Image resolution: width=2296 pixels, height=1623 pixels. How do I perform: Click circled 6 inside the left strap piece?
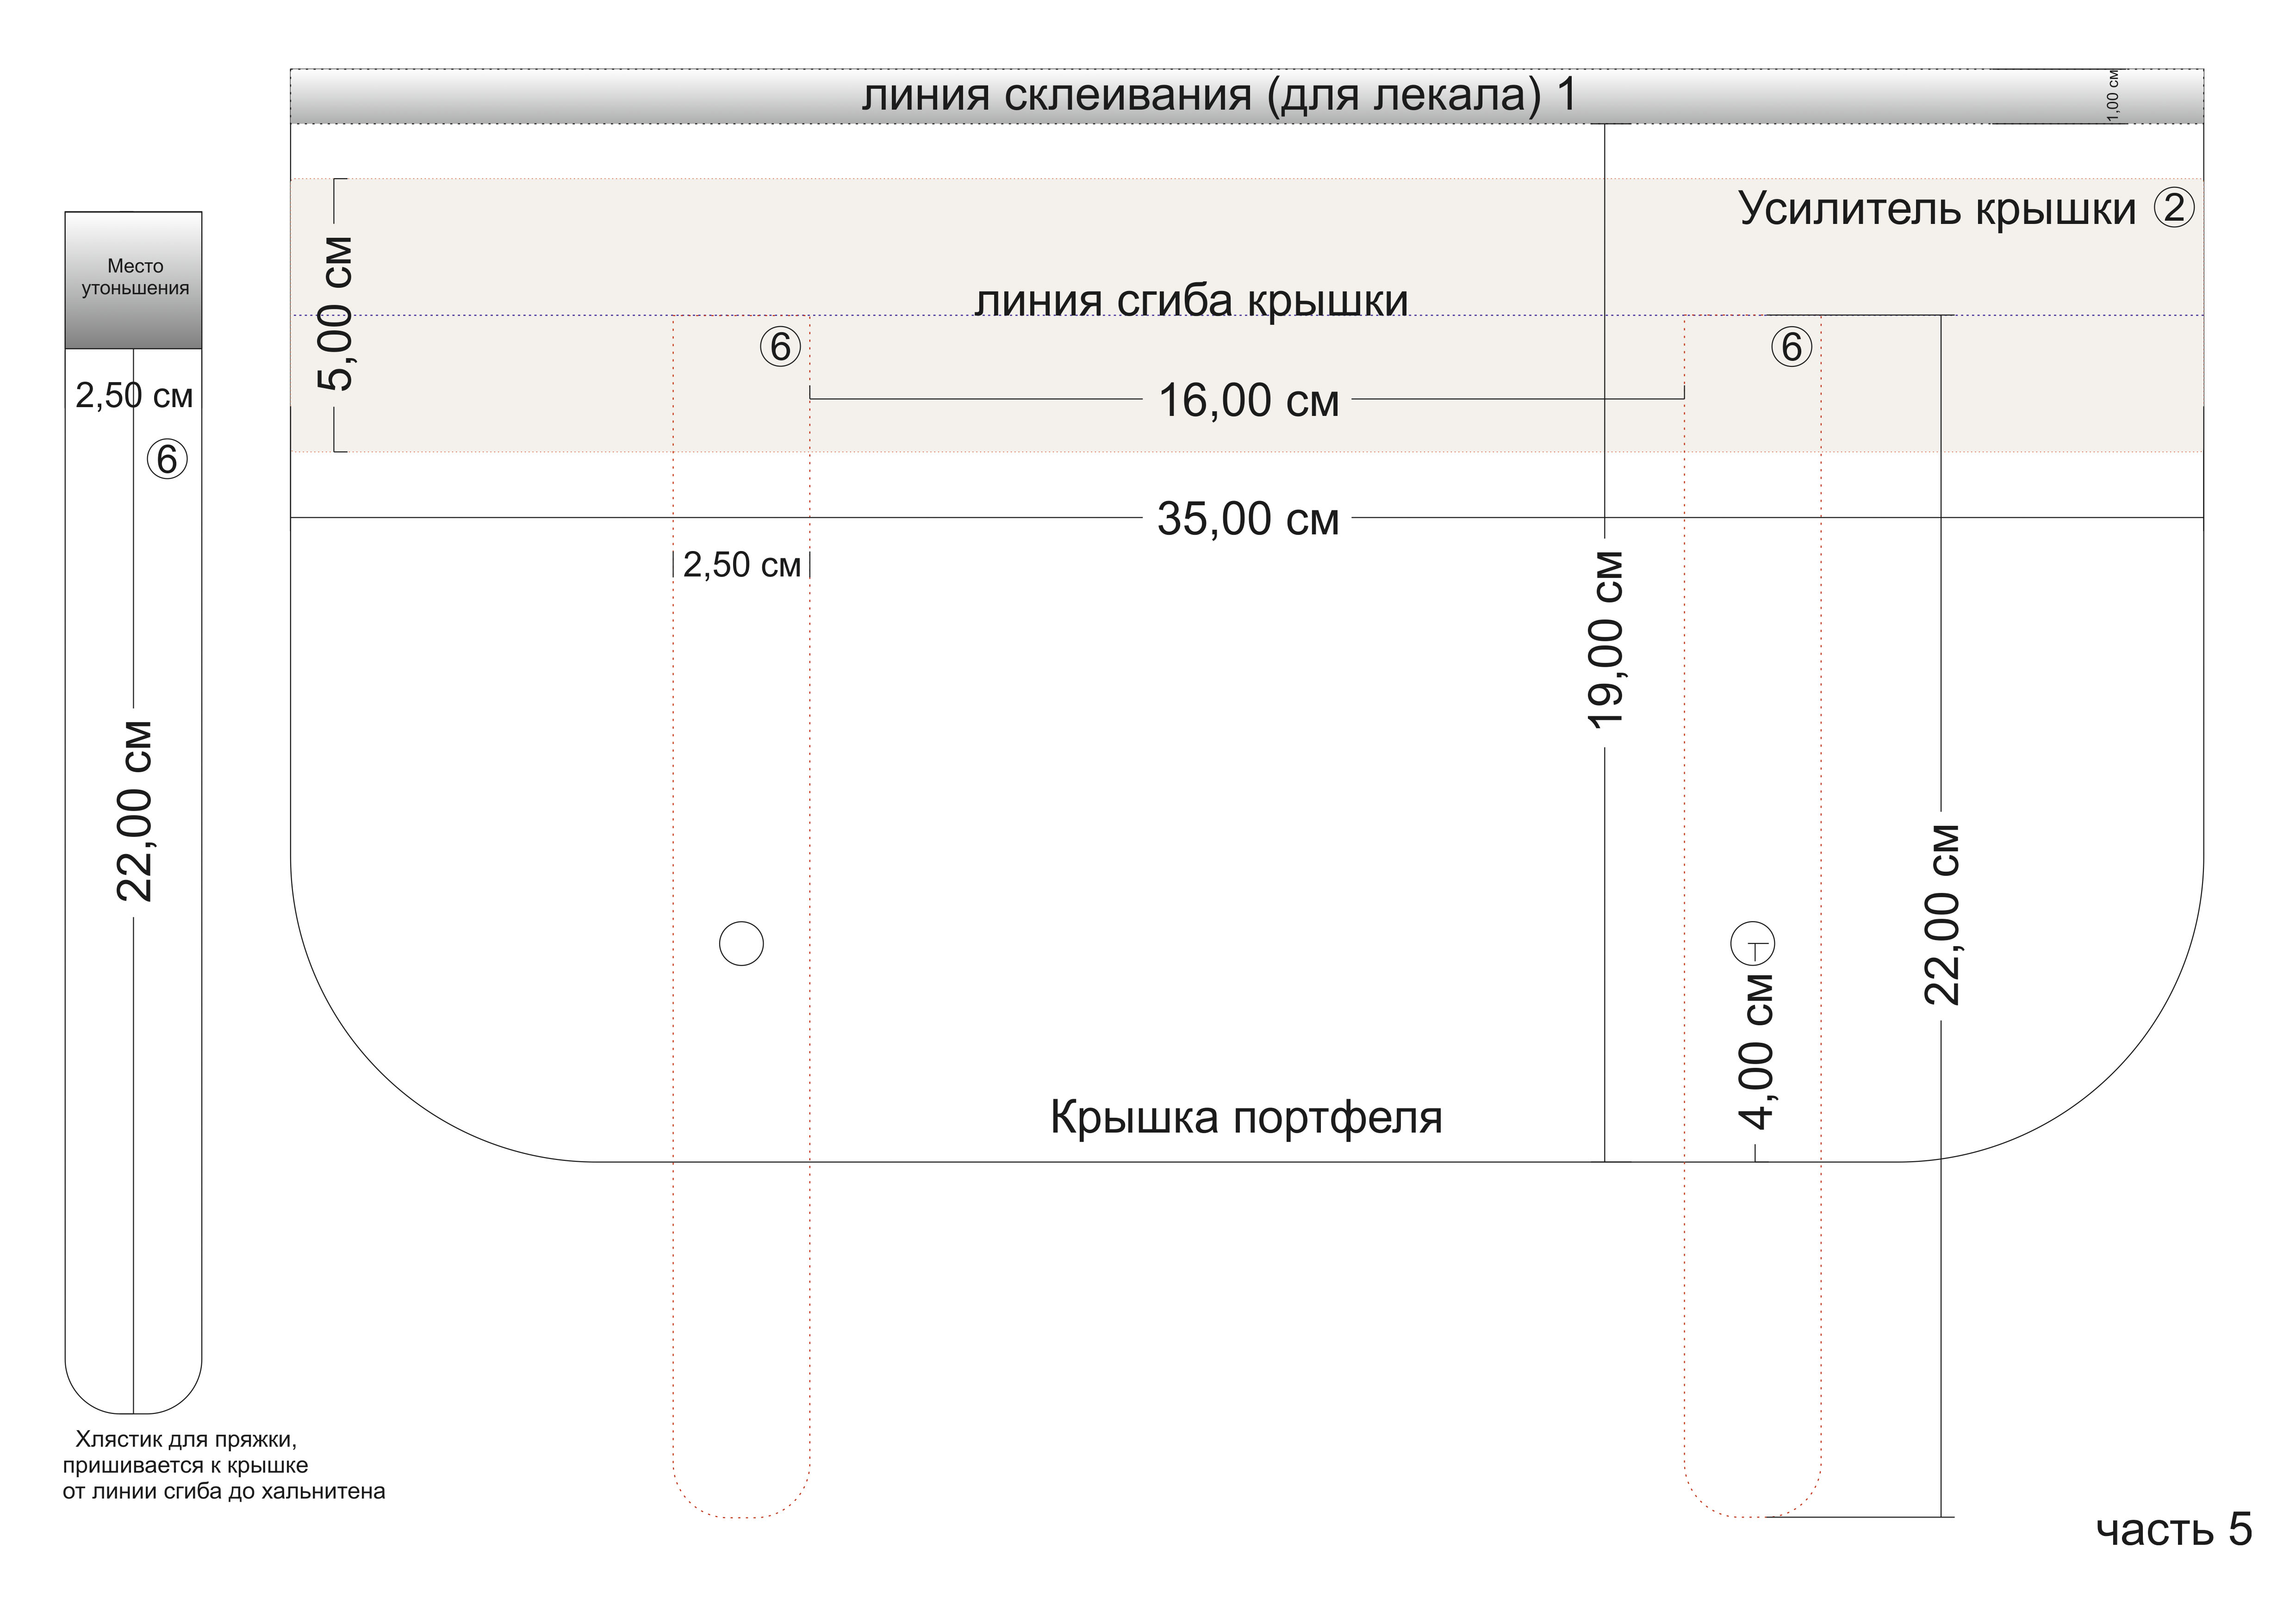click(x=167, y=458)
